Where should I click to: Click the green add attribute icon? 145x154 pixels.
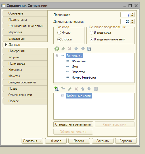(57, 49)
